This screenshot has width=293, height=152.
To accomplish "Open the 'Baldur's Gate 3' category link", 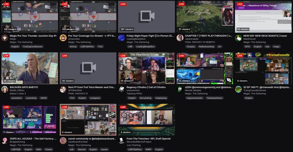I will tap(18, 94).
